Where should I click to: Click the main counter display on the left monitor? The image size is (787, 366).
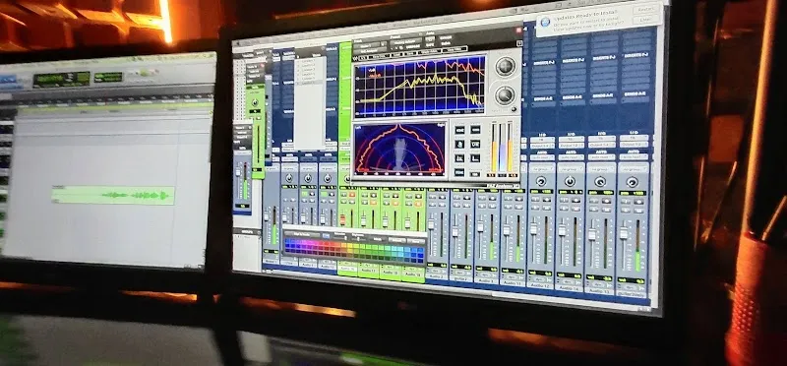(x=62, y=80)
